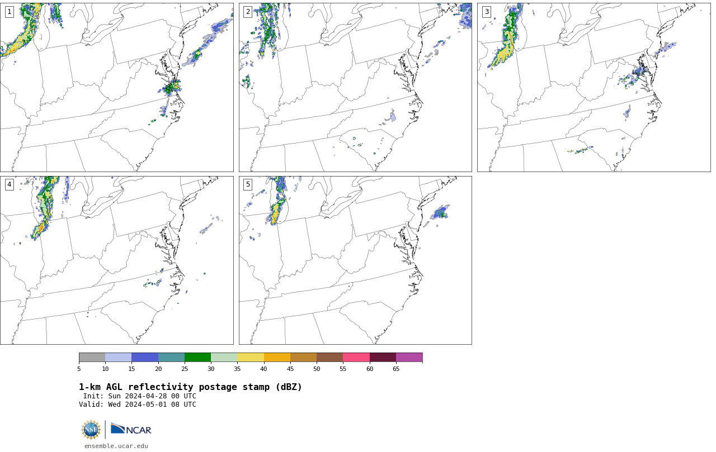
Task: Select the orange 40-45 dBZ swatch
Action: pyautogui.click(x=277, y=358)
